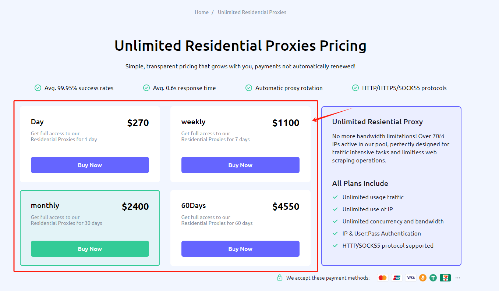Click the Visa payment icon
This screenshot has width=499, height=291.
point(411,278)
